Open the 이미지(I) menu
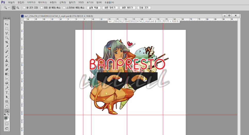Viewport: 249px width, 135px height. (31, 2)
